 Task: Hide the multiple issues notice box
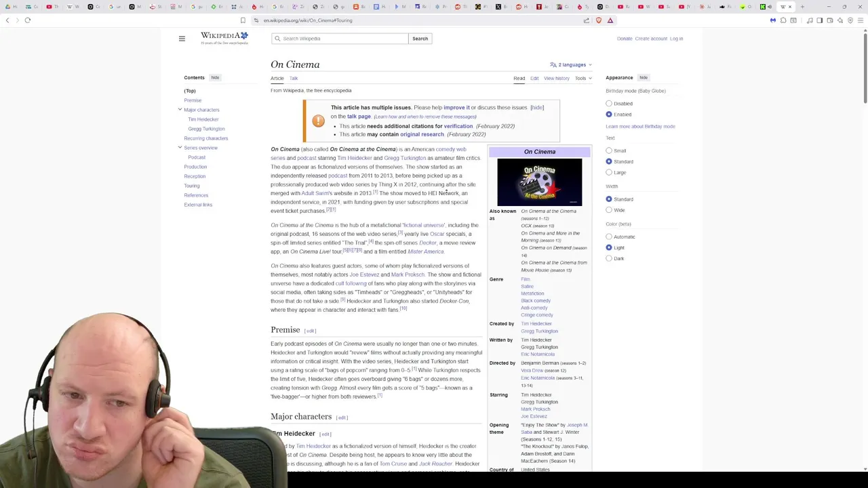(x=537, y=107)
